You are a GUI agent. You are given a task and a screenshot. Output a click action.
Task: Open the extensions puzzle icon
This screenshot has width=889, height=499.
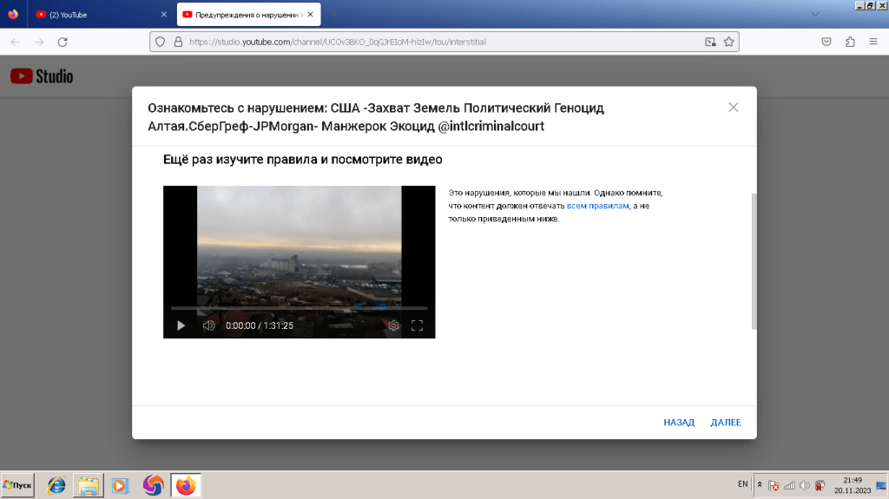850,42
